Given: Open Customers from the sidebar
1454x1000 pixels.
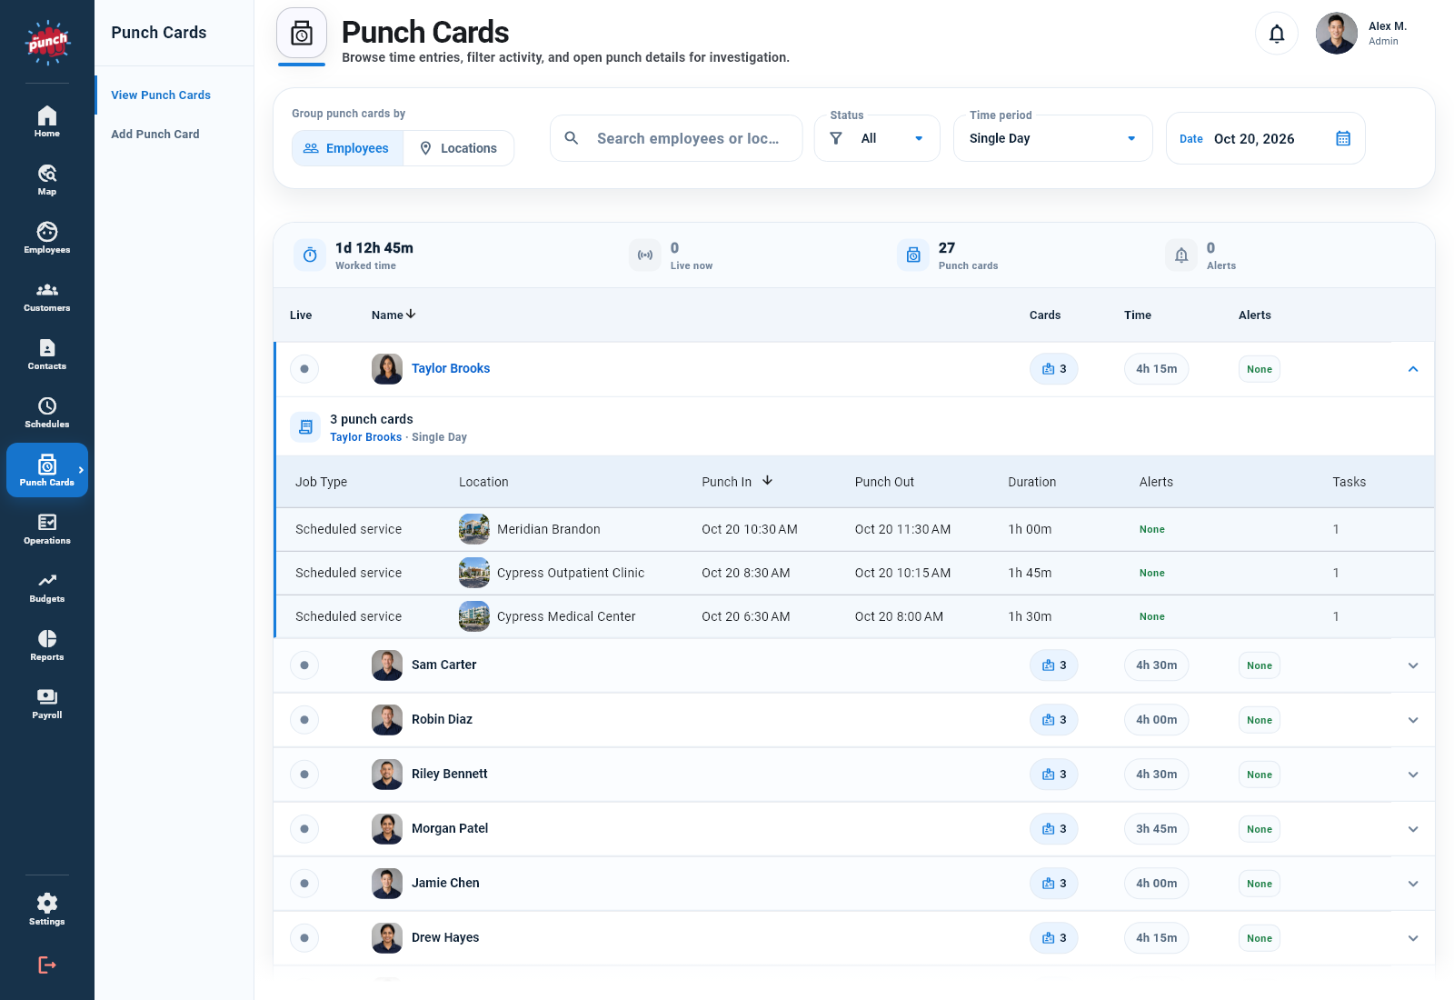Looking at the screenshot, I should pyautogui.click(x=47, y=296).
